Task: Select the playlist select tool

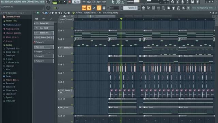Action: click(x=62, y=13)
